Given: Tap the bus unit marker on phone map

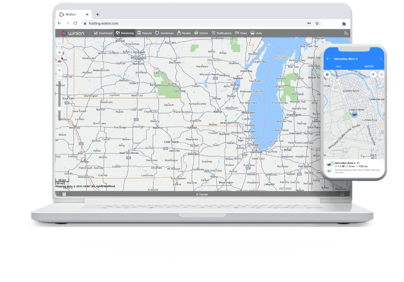Looking at the screenshot, I should pyautogui.click(x=354, y=115).
